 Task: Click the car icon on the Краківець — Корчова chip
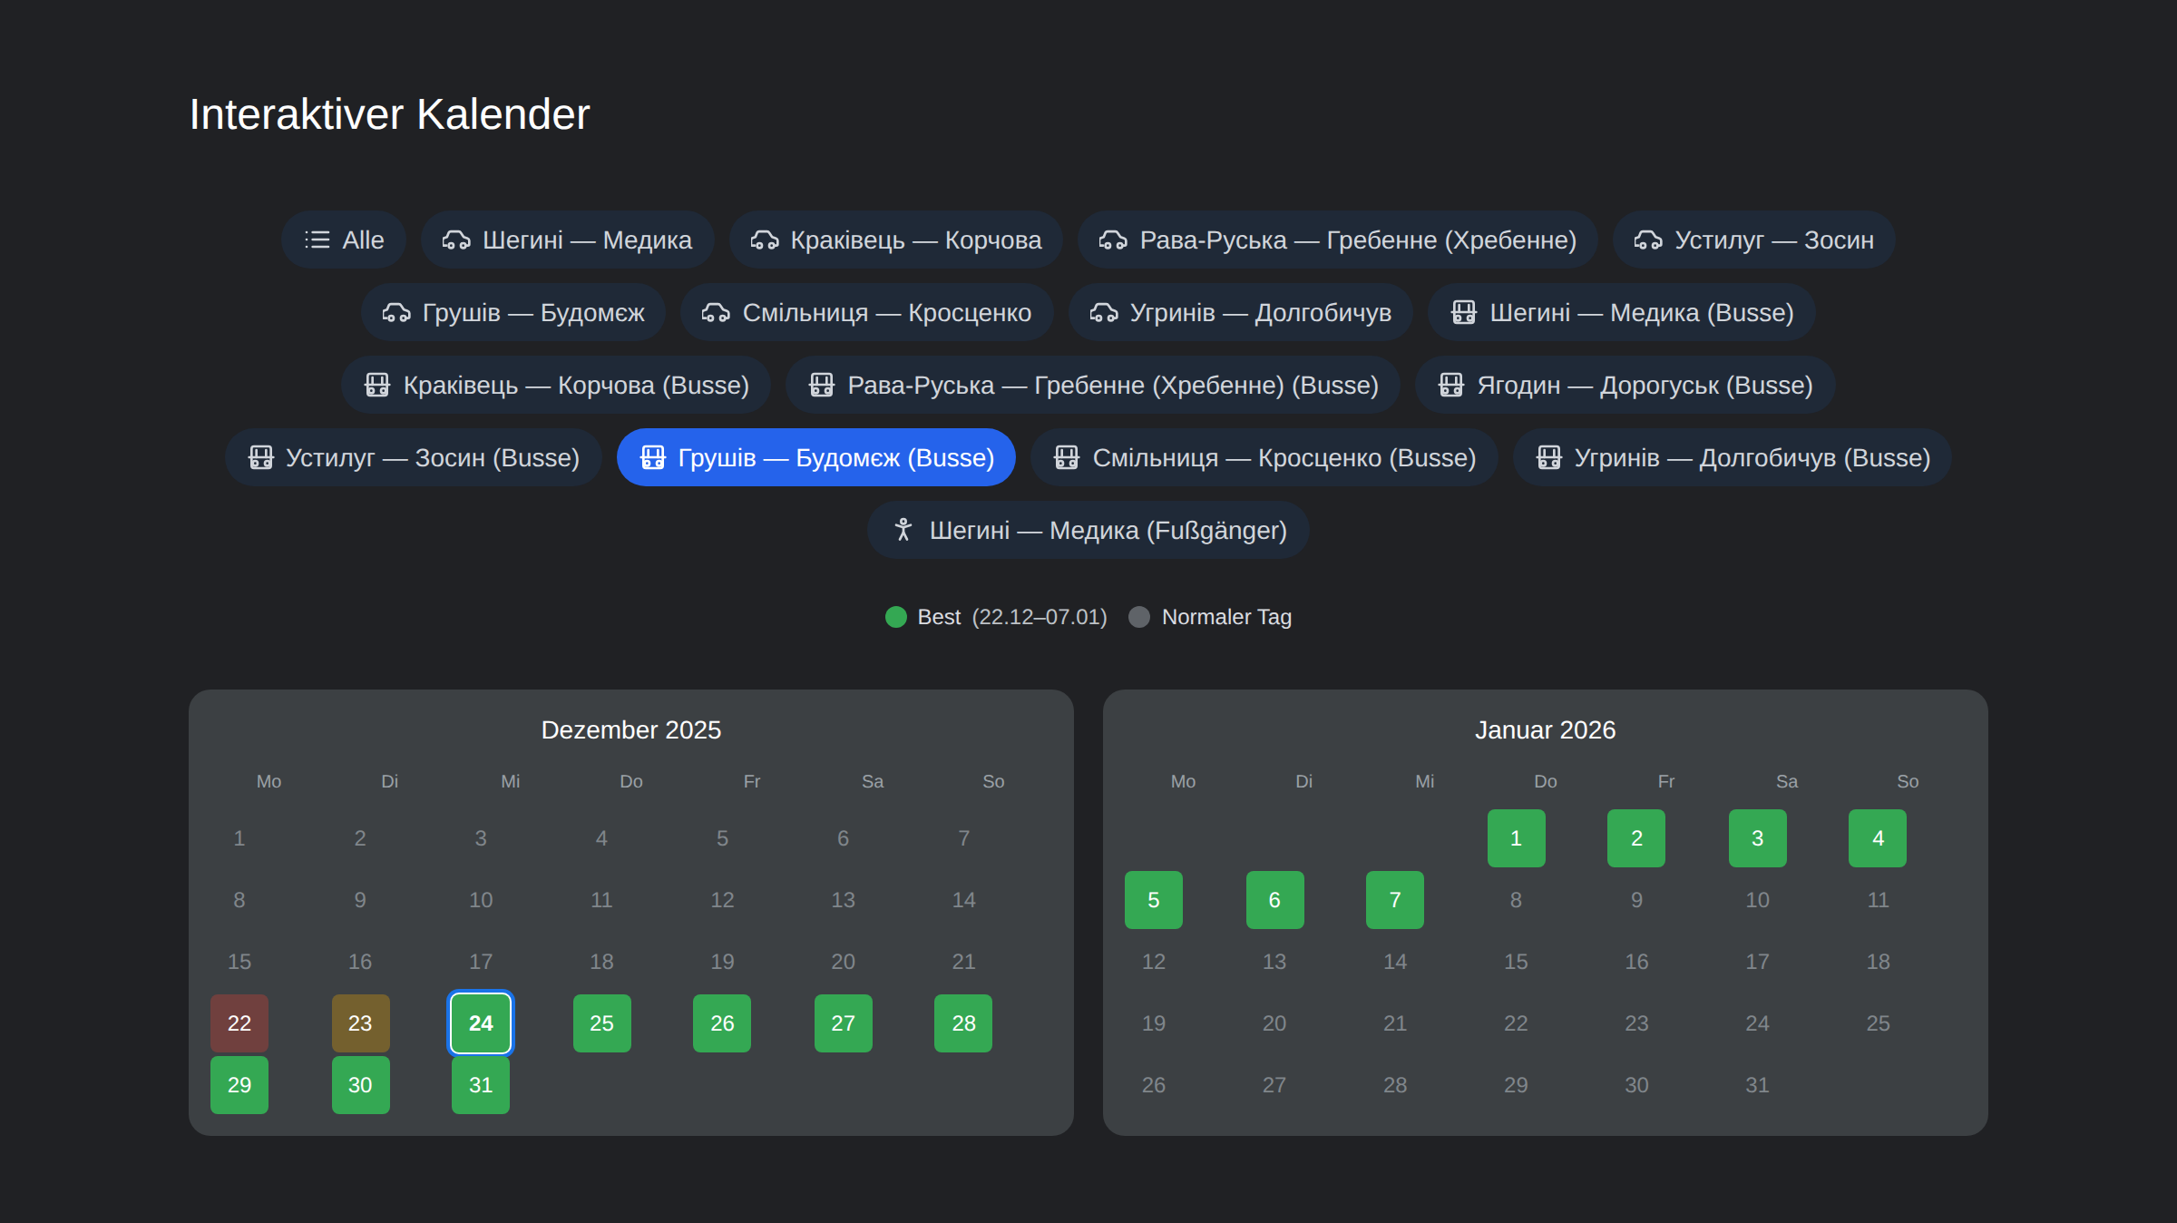[764, 240]
